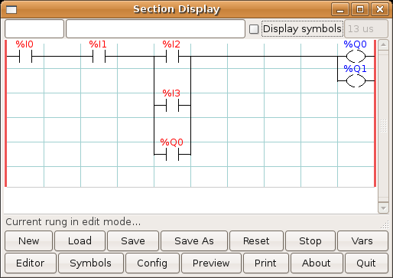This screenshot has width=393, height=278.
Task: Click the vertical scrollbar handle
Action: (383, 126)
